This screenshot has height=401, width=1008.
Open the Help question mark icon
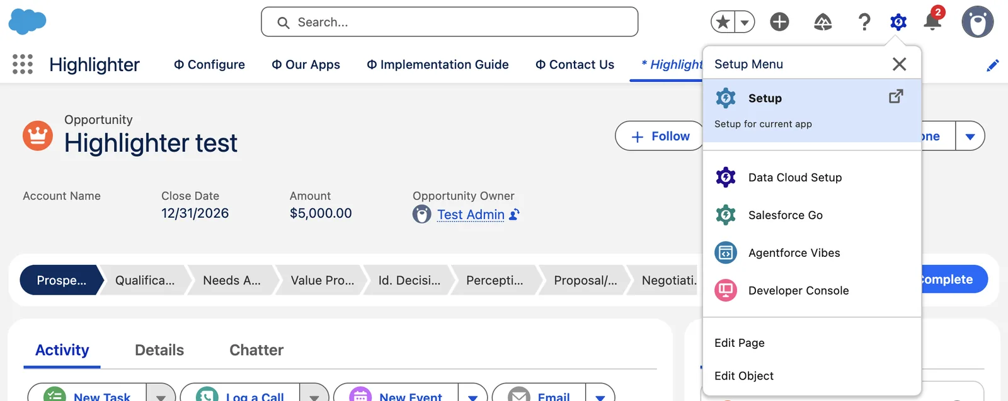[864, 22]
